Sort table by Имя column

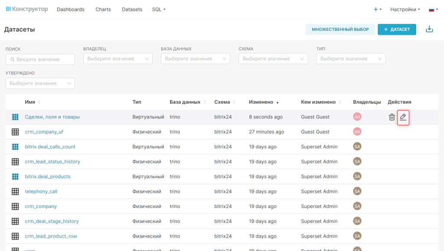click(33, 102)
